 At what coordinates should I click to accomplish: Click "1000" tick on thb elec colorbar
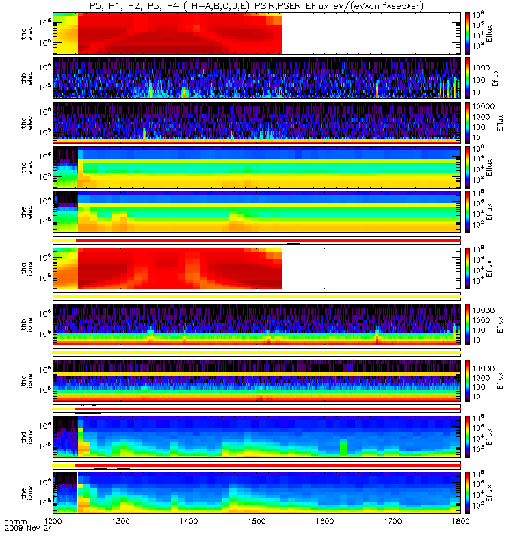pos(481,68)
